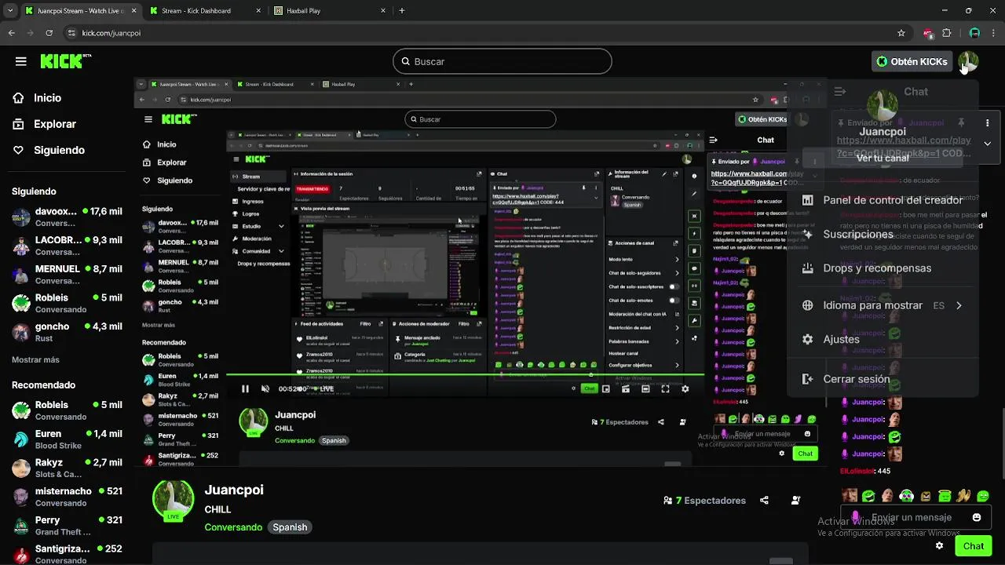The height and width of the screenshot is (565, 1005).
Task: Click the green progress bar in the streamed player
Action: (463, 374)
